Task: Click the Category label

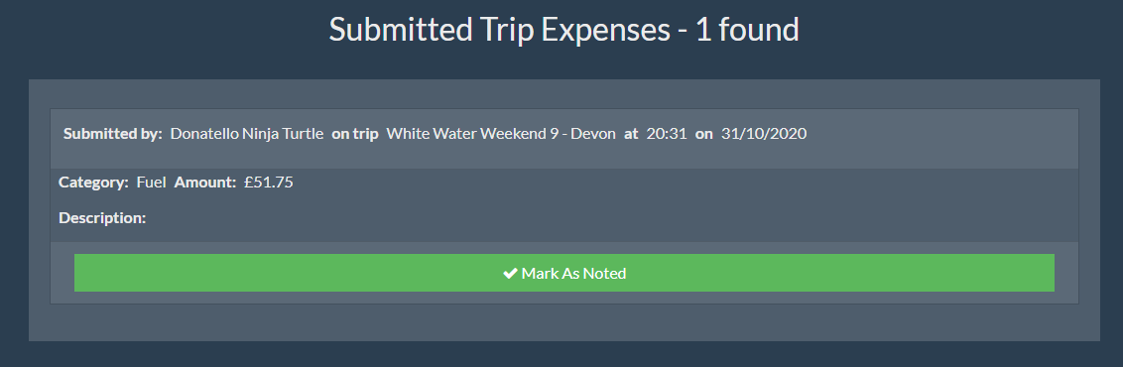Action: pyautogui.click(x=94, y=183)
